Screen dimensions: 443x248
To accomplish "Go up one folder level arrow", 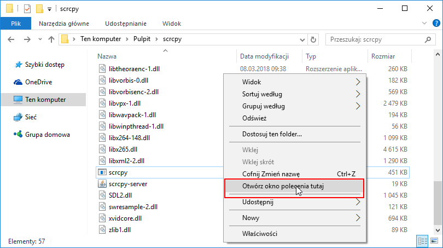I will 51,39.
